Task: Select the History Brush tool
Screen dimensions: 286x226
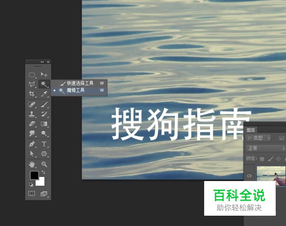Action: tap(44, 114)
